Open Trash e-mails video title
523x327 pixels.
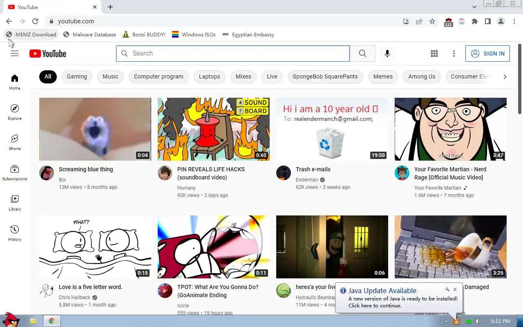(x=313, y=169)
